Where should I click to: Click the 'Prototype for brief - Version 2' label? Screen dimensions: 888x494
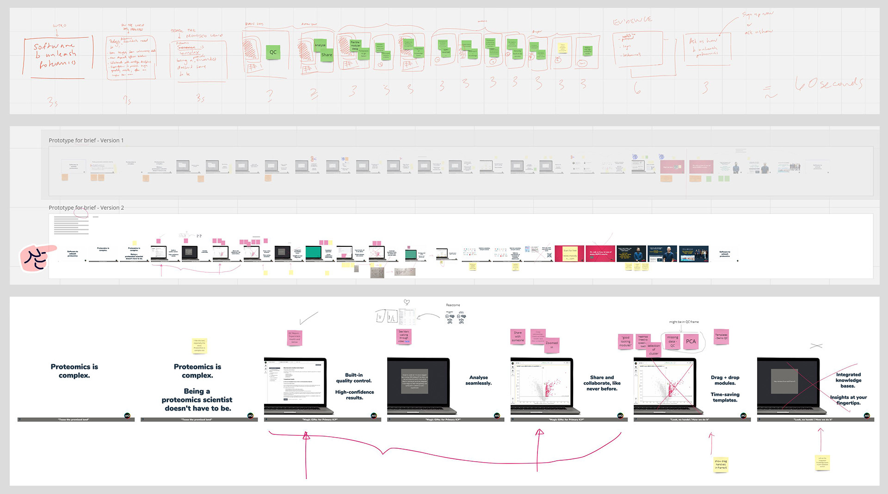pyautogui.click(x=86, y=208)
